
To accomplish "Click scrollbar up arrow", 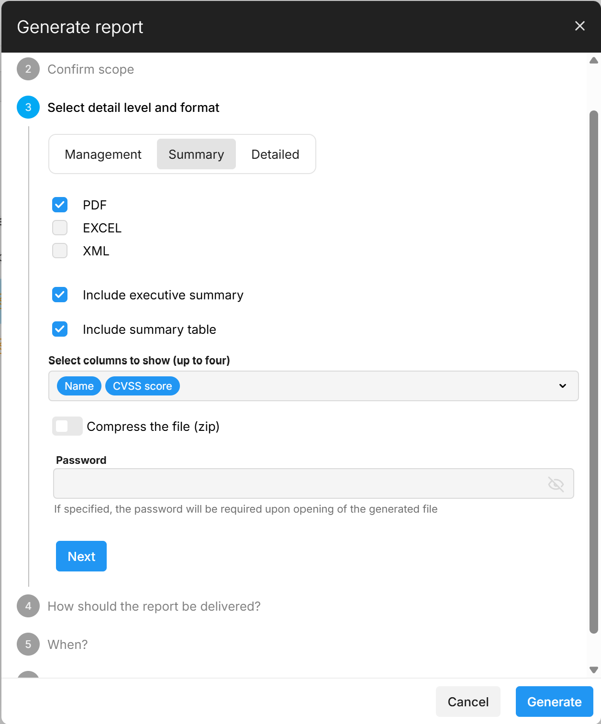I will coord(593,61).
